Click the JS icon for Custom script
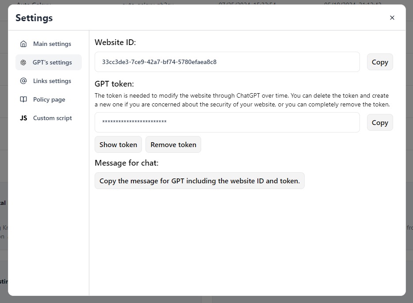This screenshot has width=413, height=303. click(x=23, y=118)
